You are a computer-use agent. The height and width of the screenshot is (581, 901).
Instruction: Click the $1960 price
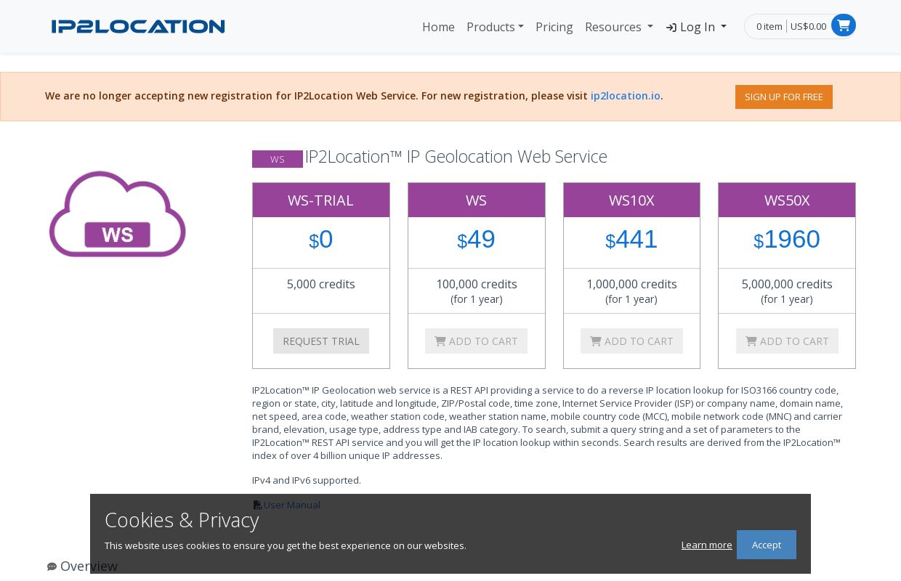pyautogui.click(x=787, y=240)
